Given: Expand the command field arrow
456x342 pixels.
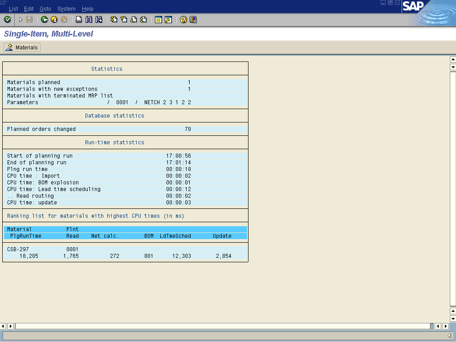Looking at the screenshot, I should coord(20,20).
